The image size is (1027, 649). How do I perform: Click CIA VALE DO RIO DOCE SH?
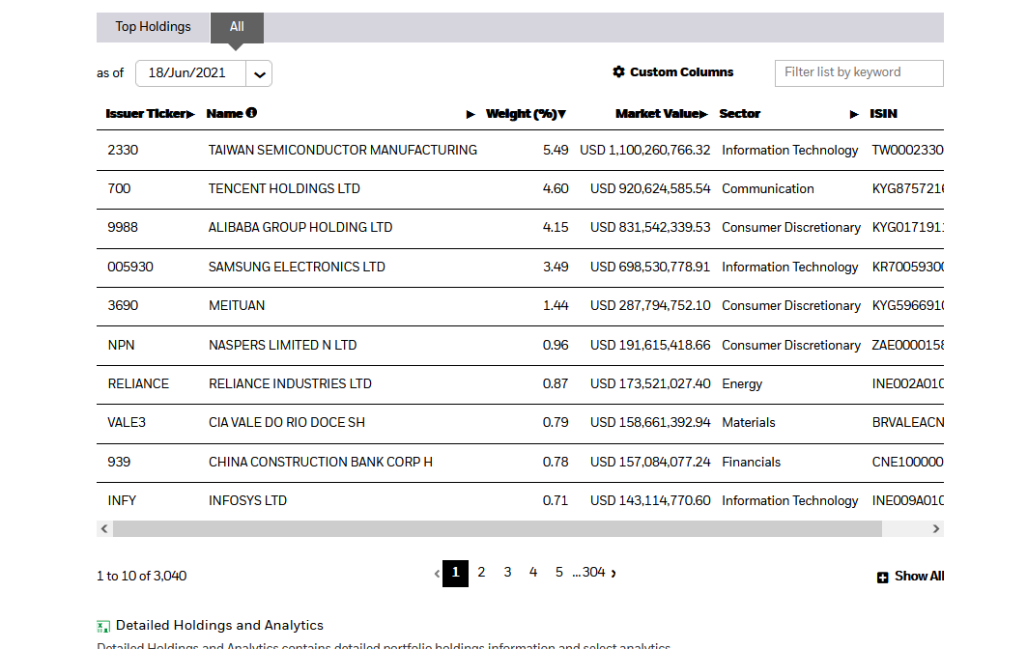tap(287, 422)
